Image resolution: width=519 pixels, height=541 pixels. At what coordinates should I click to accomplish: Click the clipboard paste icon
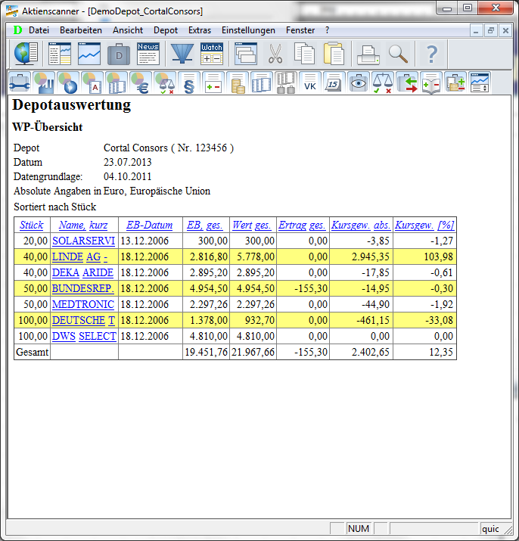[334, 54]
